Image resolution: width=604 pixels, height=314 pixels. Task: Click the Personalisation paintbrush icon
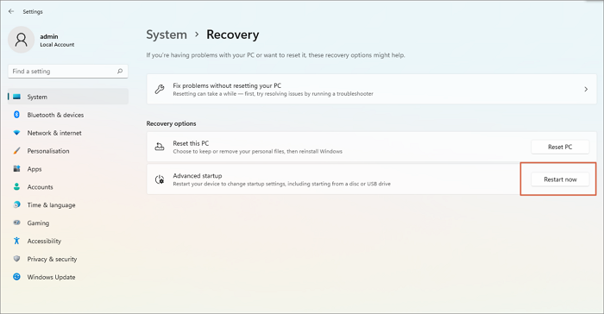(x=16, y=151)
